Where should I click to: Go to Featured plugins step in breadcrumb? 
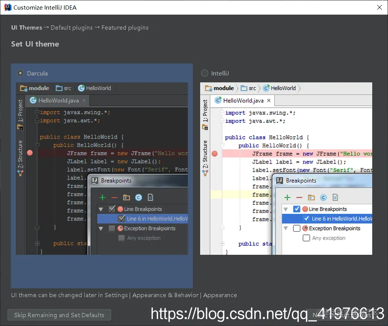[125, 27]
